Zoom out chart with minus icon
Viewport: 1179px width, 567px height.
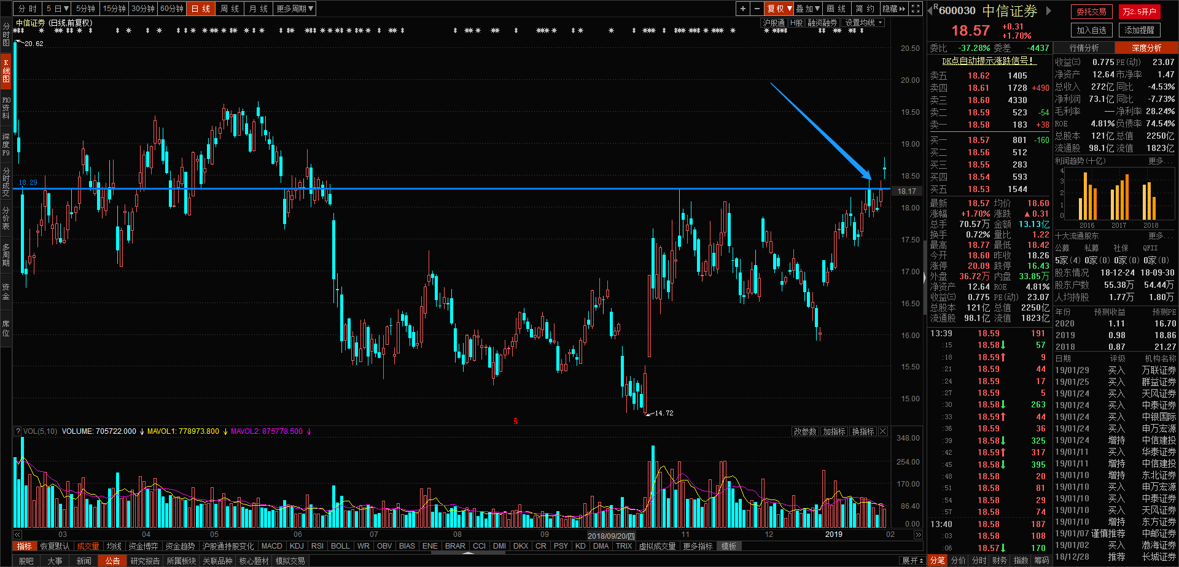pyautogui.click(x=757, y=9)
